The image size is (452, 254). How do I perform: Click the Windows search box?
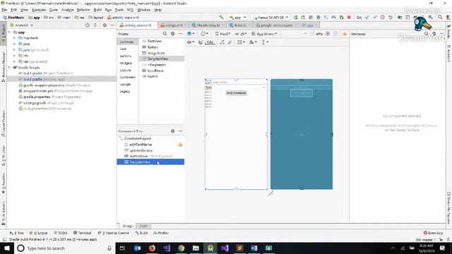(64, 248)
